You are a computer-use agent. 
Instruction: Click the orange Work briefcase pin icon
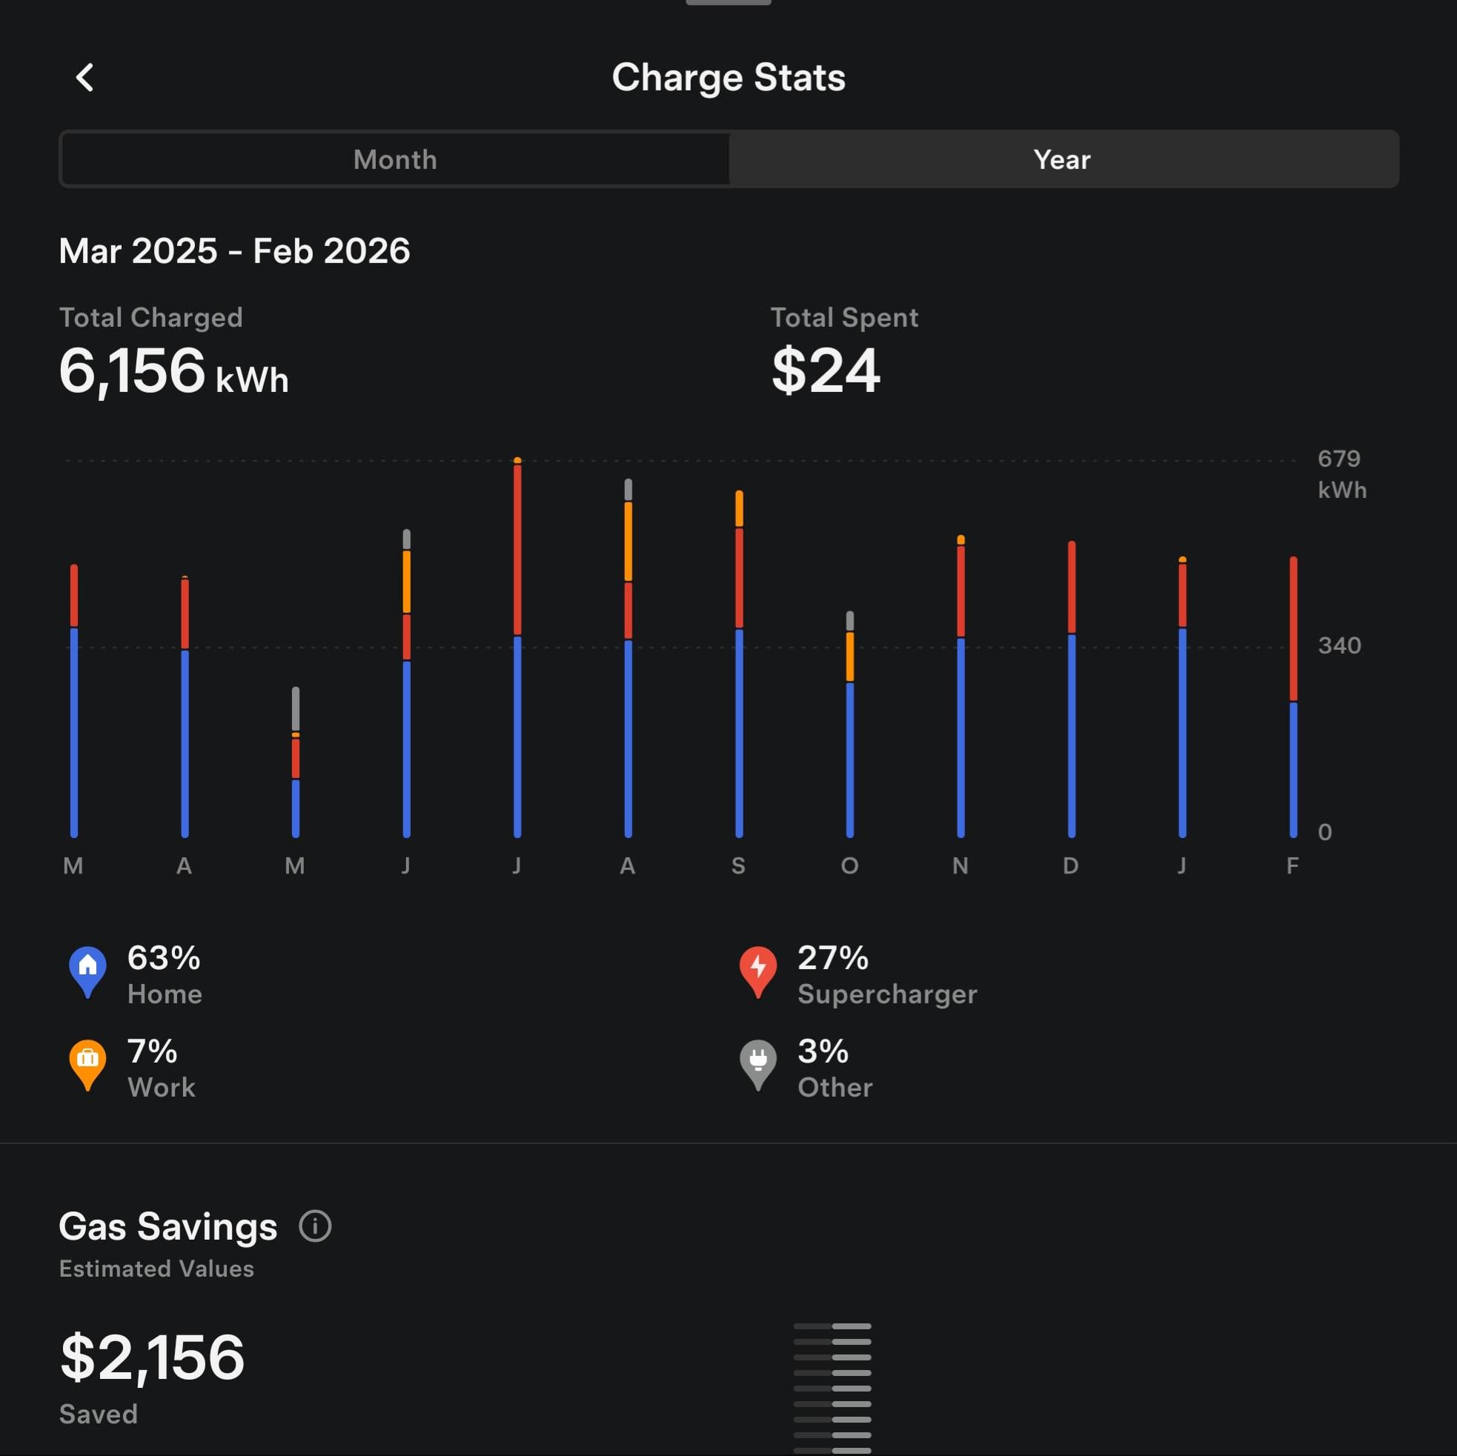click(x=87, y=1063)
